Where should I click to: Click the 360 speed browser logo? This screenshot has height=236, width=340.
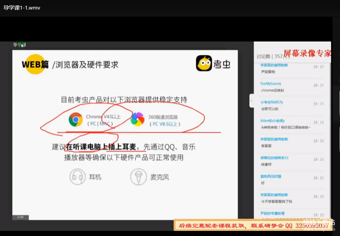(x=138, y=120)
